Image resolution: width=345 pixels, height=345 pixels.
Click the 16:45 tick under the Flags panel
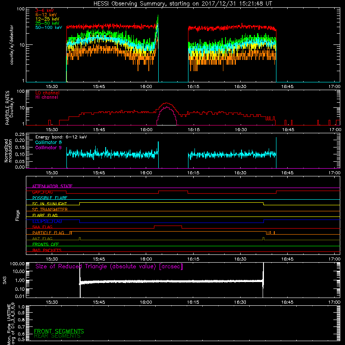point(287,259)
